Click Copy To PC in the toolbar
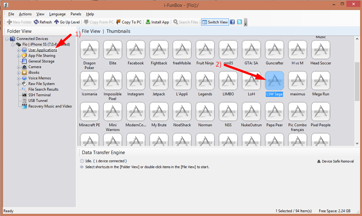This screenshot has width=362, height=216. click(129, 22)
